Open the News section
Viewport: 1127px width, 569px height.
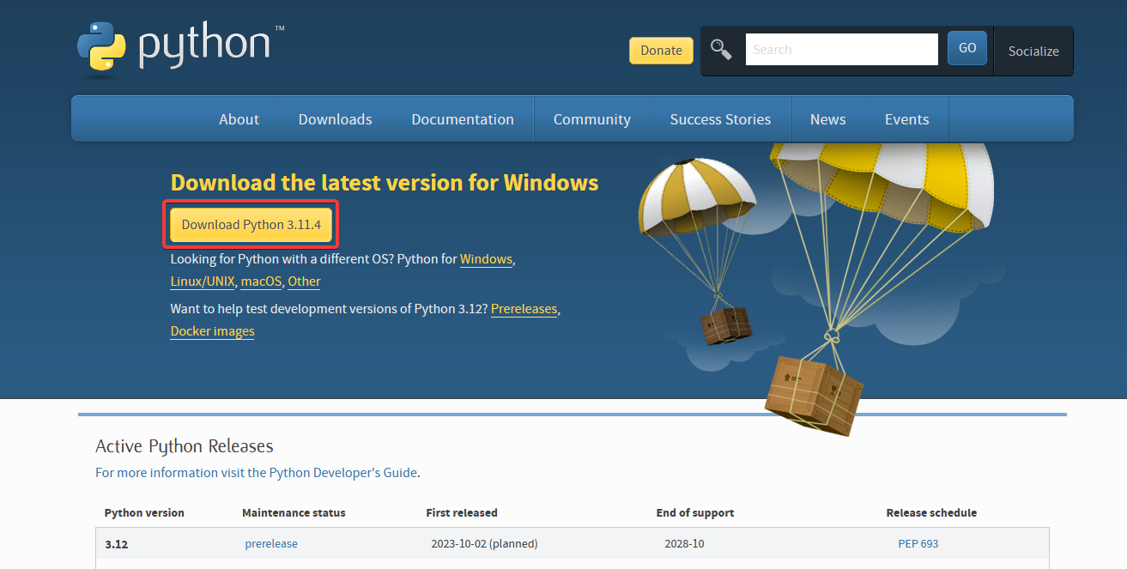[827, 118]
